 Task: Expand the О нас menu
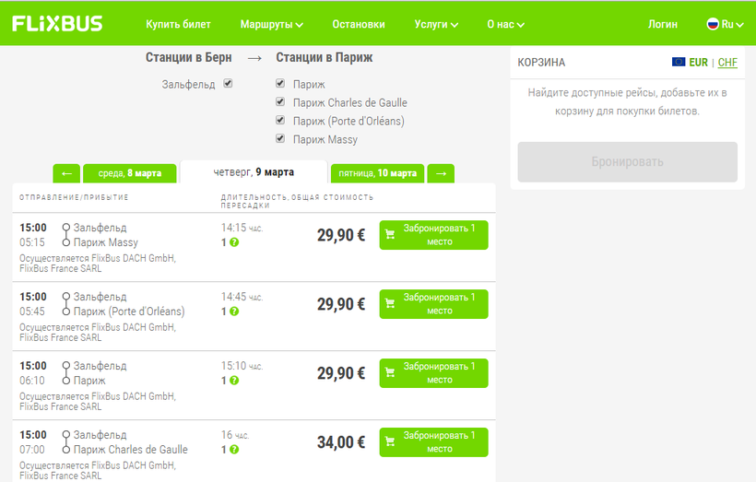pos(504,25)
